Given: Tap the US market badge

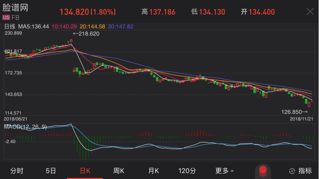Looking at the screenshot, I should [6, 18].
